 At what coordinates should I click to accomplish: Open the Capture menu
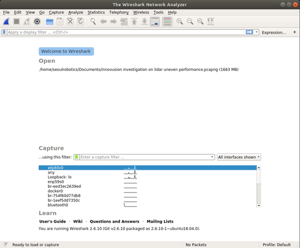56,12
